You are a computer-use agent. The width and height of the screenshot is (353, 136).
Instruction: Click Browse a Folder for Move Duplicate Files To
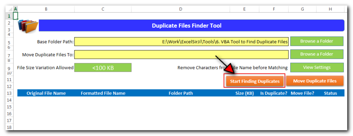(316, 54)
